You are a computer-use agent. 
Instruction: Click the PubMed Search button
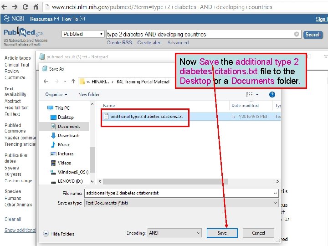pyautogui.click(x=313, y=35)
